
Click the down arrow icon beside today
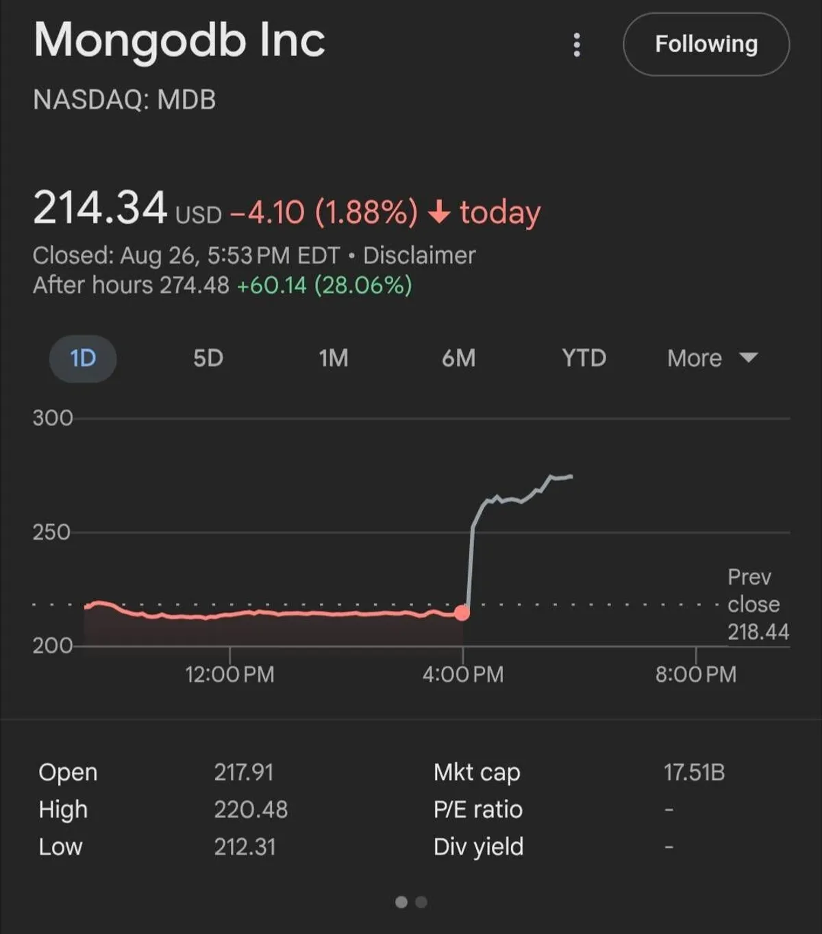point(439,212)
